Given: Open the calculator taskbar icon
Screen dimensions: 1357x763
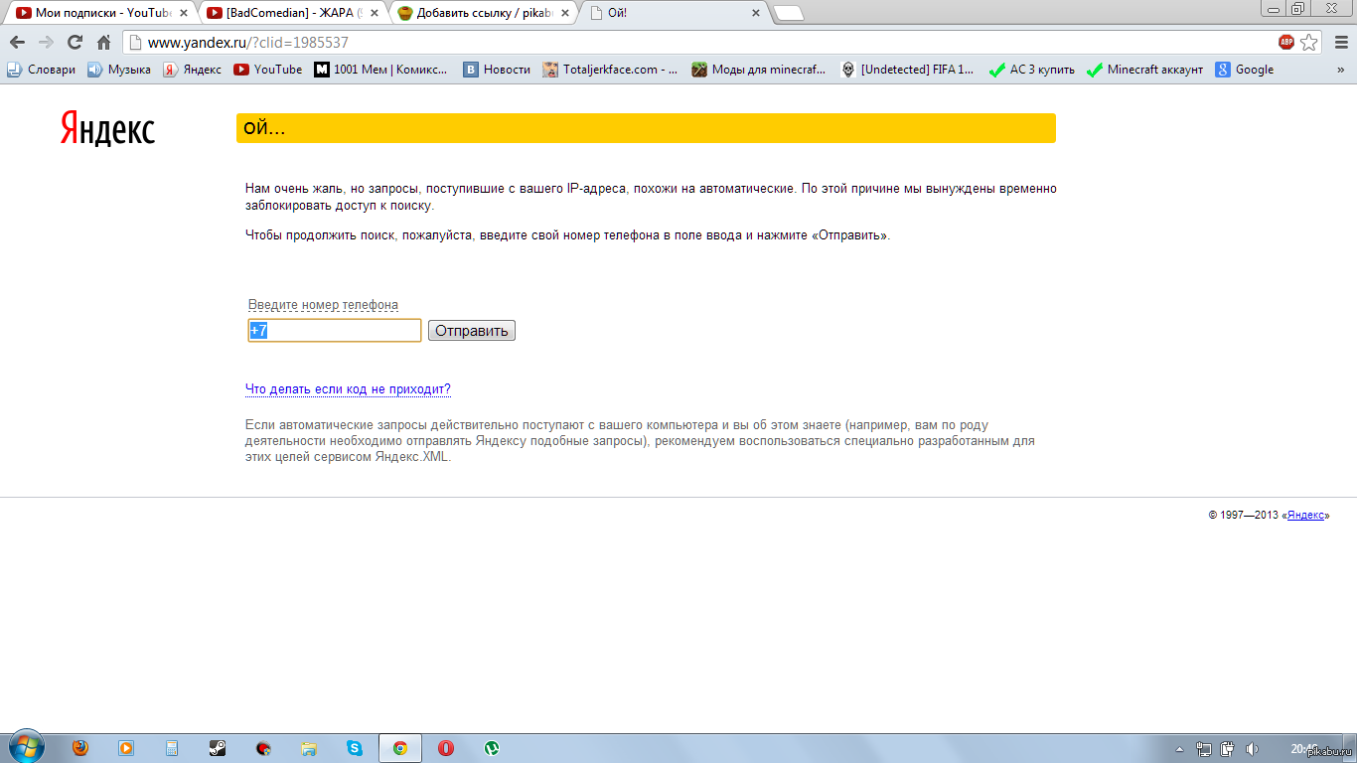Looking at the screenshot, I should (x=172, y=748).
